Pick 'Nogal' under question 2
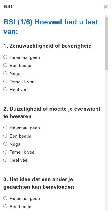Viewport: 112px width, 218px height. pyautogui.click(x=5, y=144)
